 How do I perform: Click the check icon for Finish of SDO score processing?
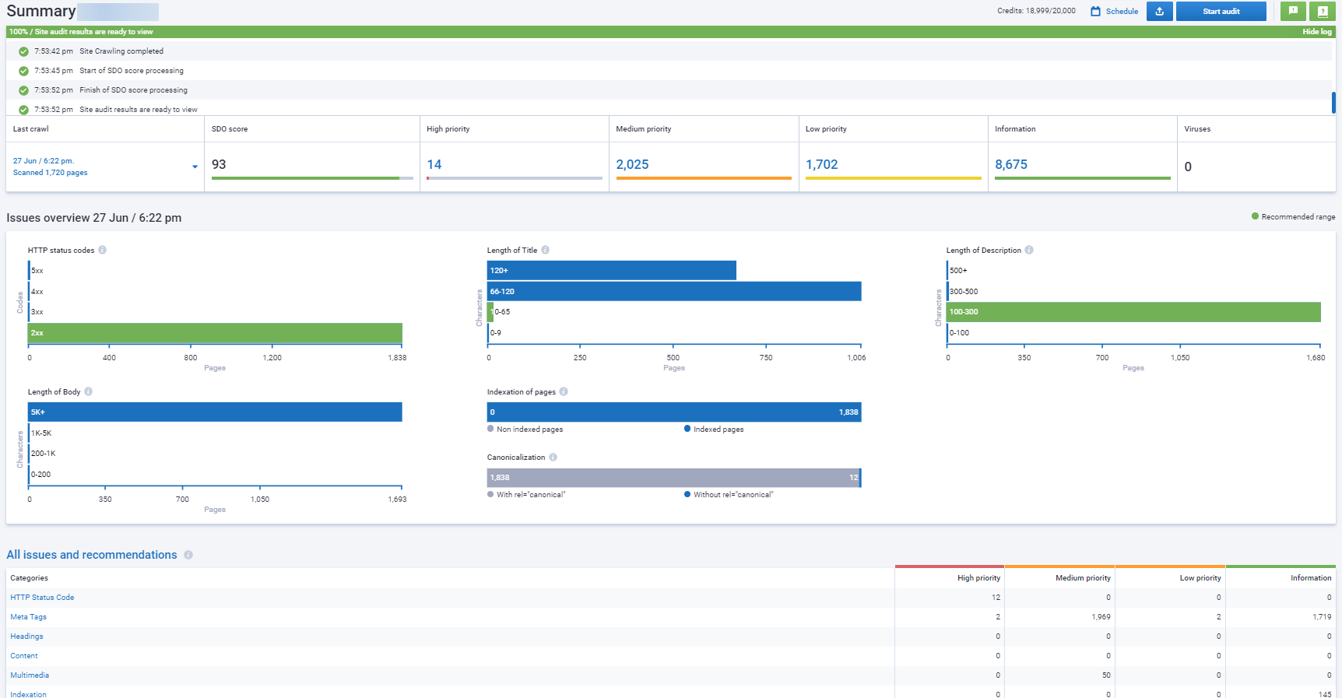coord(23,90)
